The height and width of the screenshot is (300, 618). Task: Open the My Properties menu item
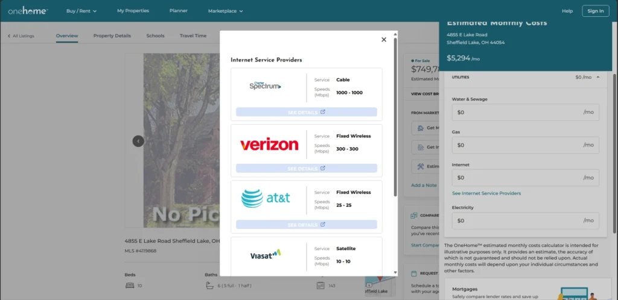tap(133, 11)
